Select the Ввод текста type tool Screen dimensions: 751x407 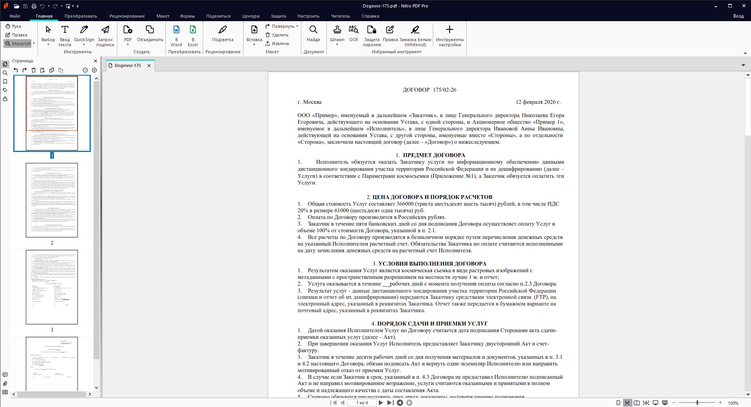pos(65,36)
